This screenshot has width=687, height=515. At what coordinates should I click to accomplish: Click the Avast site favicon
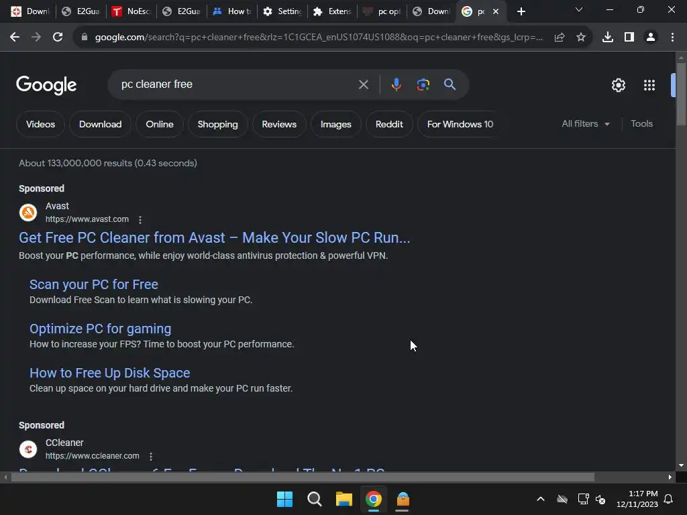coord(28,213)
